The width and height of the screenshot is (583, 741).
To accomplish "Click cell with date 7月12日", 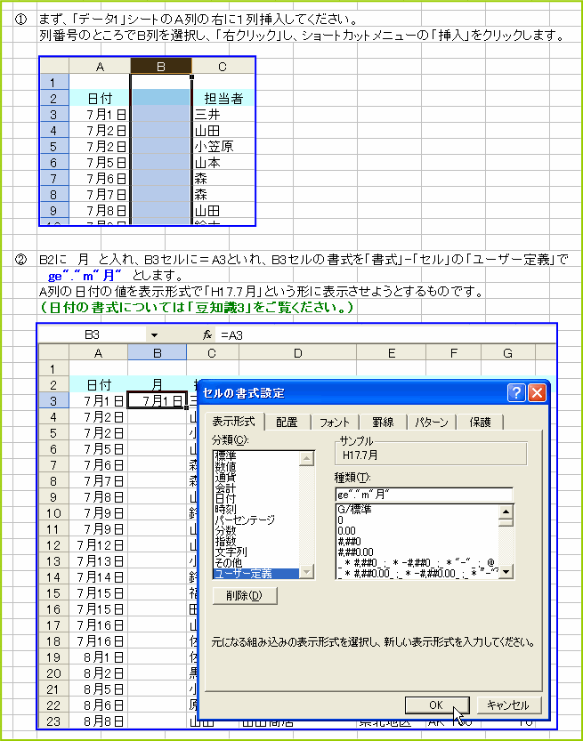I will pyautogui.click(x=98, y=545).
